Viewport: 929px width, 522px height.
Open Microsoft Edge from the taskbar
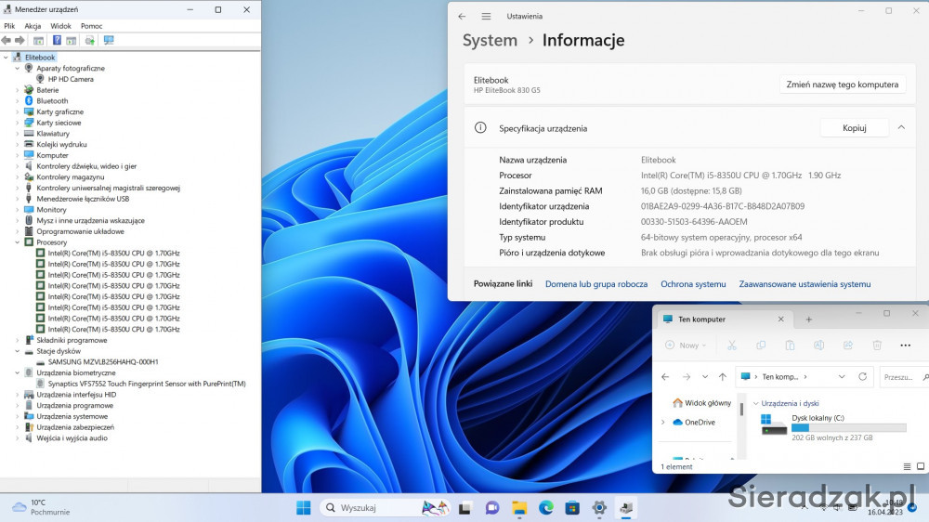coord(545,508)
